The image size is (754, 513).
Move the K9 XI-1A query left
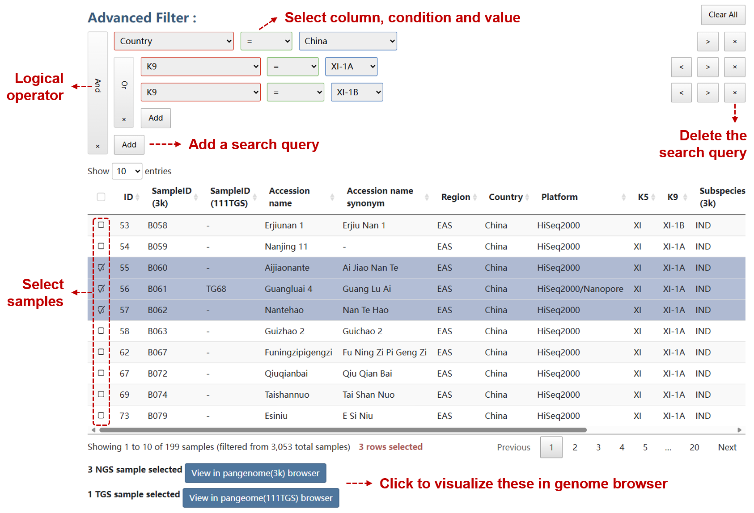tap(681, 67)
